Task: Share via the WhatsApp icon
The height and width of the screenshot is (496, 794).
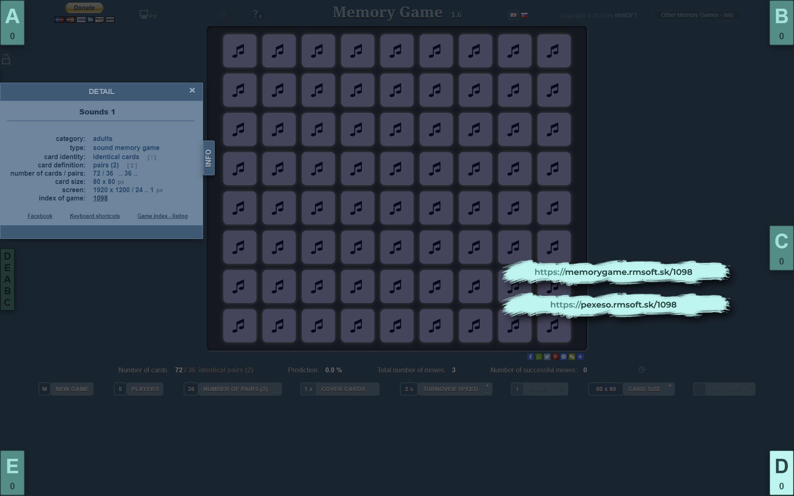Action: click(539, 357)
